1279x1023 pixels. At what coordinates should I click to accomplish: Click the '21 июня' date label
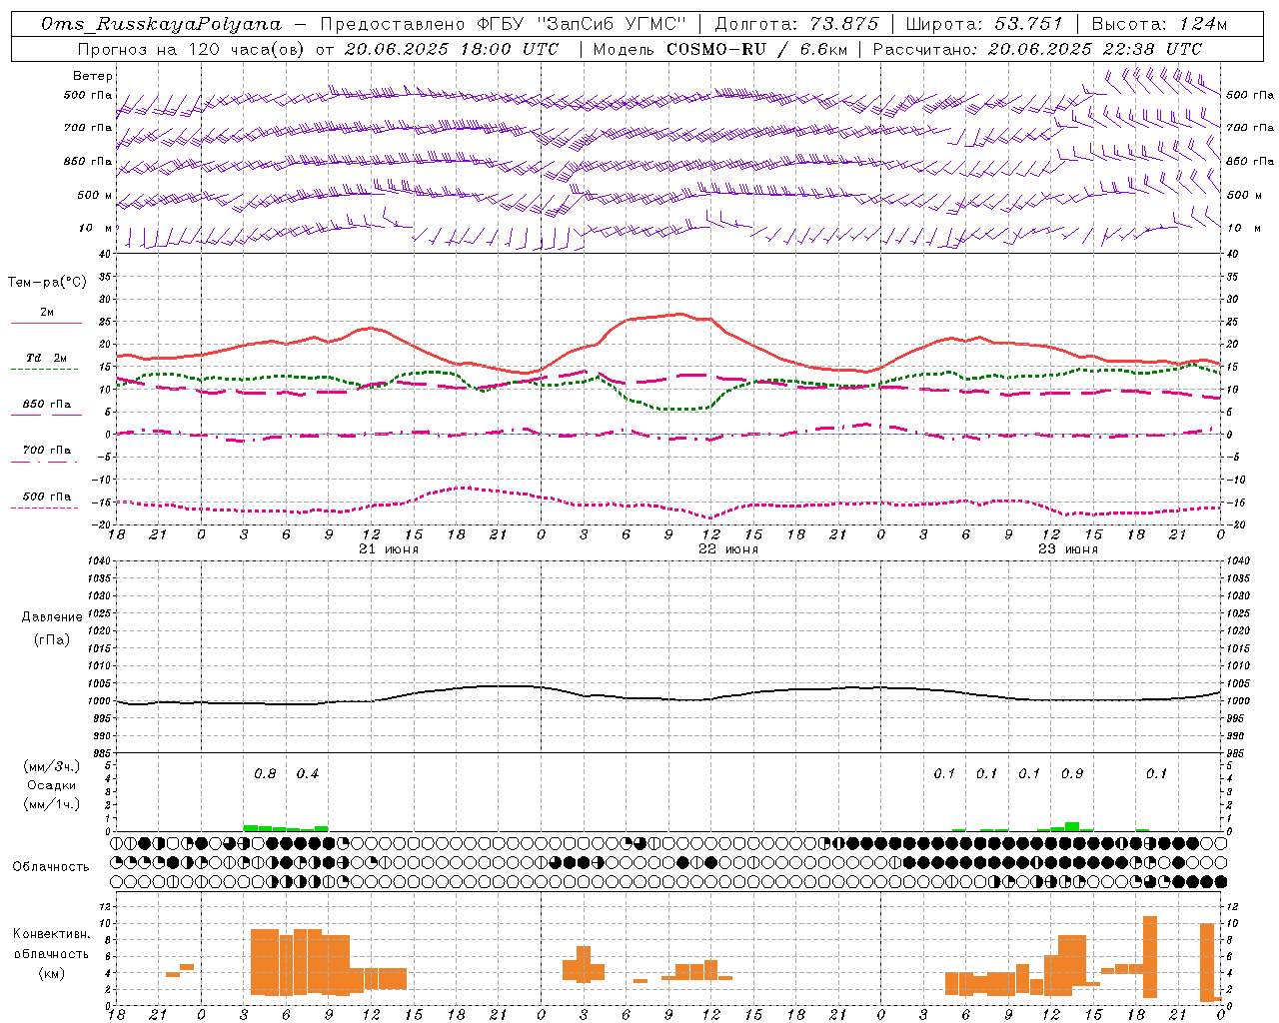click(x=389, y=549)
